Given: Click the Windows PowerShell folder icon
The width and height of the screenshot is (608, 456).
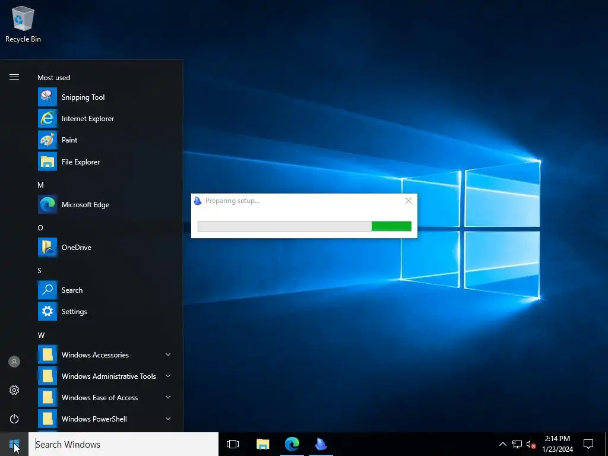Looking at the screenshot, I should [47, 419].
